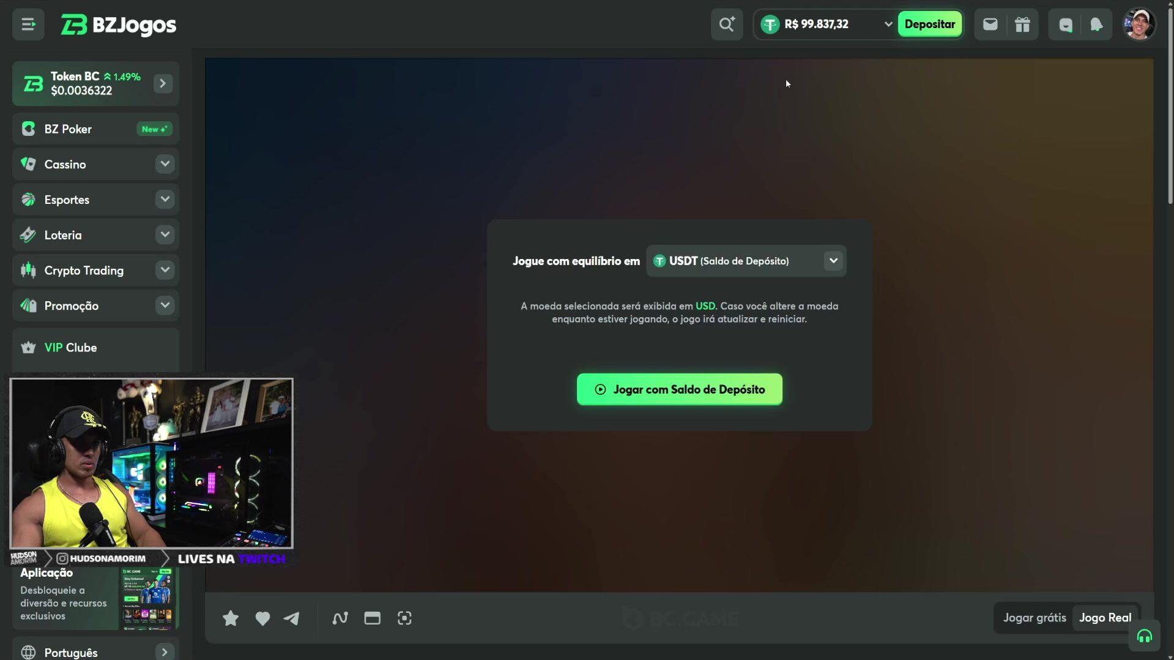Share game via paper plane icon
The height and width of the screenshot is (660, 1174).
[x=292, y=618]
